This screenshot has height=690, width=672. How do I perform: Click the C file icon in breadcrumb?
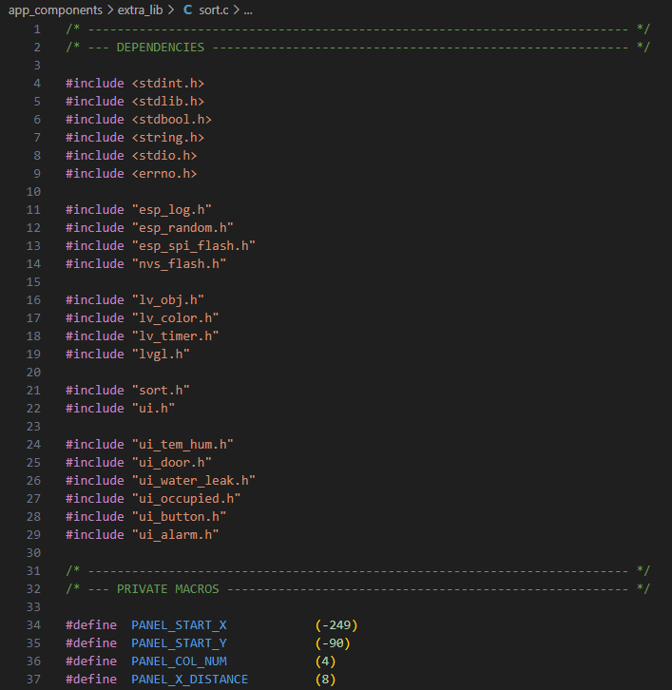point(187,10)
